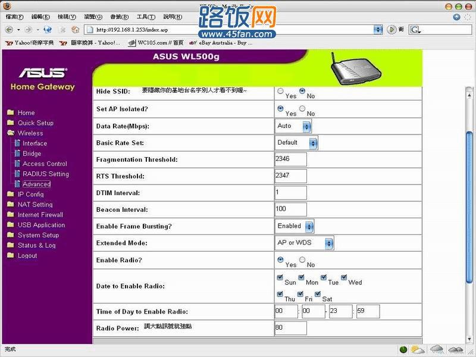The width and height of the screenshot is (476, 357).
Task: Select No for Enable Radio
Action: pyautogui.click(x=302, y=259)
